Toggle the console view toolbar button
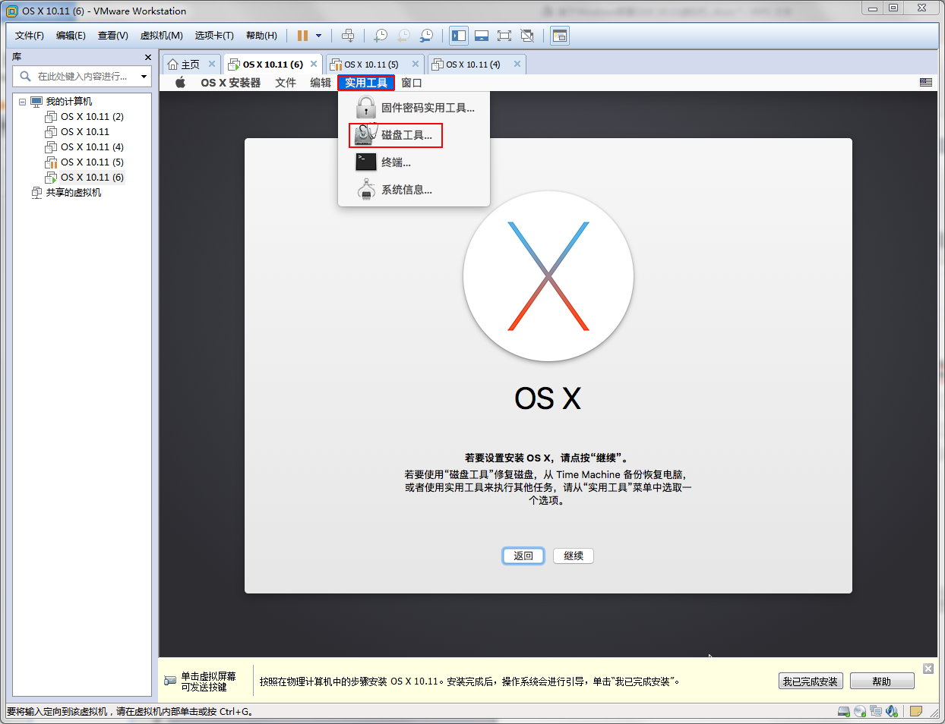The width and height of the screenshot is (945, 724). [560, 36]
